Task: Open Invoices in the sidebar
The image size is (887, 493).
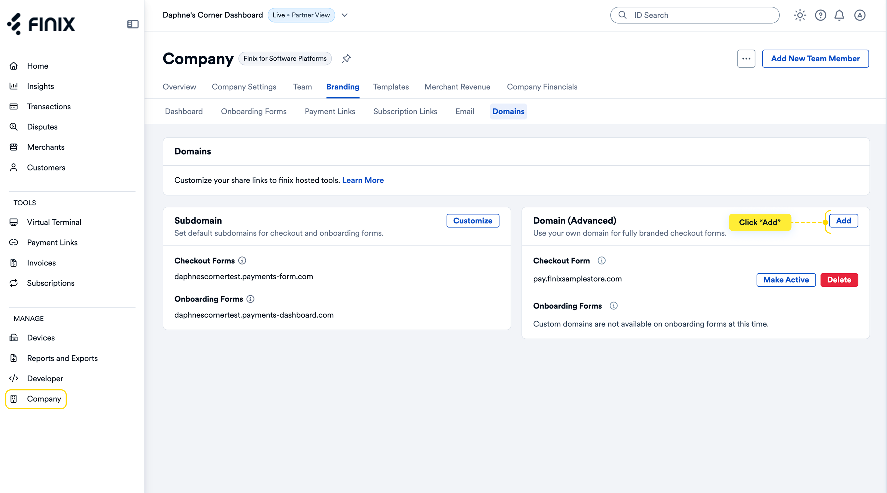Action: click(x=41, y=263)
